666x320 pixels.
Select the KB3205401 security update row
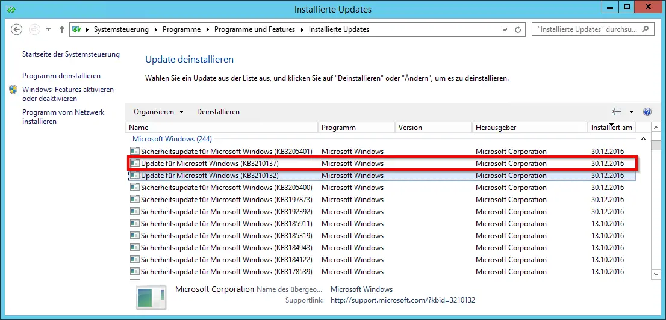tap(382, 152)
